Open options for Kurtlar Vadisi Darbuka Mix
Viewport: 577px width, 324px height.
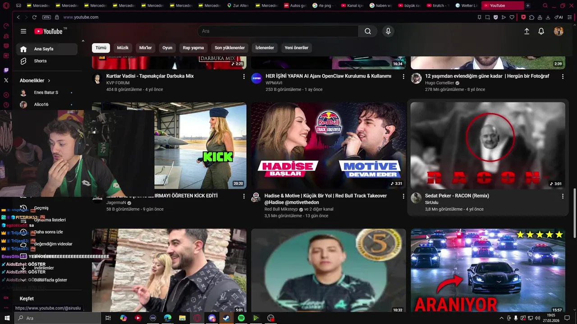tap(244, 76)
